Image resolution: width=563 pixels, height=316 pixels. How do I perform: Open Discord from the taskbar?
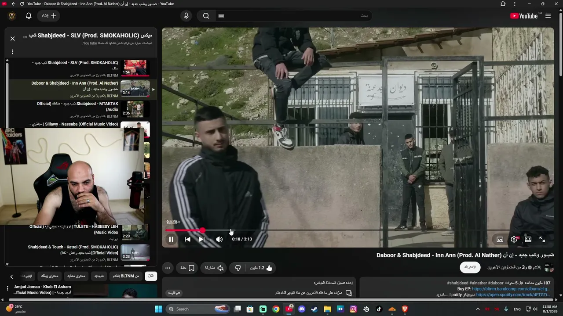302,309
